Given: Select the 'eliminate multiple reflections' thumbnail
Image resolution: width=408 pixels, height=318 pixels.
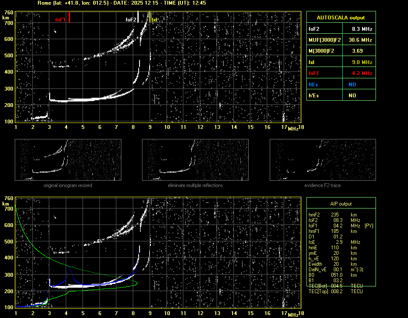Looking at the screenshot, I should pos(195,159).
